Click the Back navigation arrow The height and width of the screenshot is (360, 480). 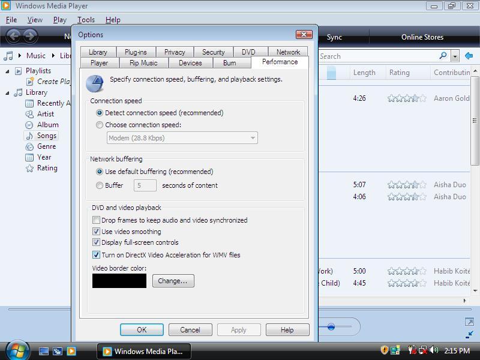click(x=13, y=36)
